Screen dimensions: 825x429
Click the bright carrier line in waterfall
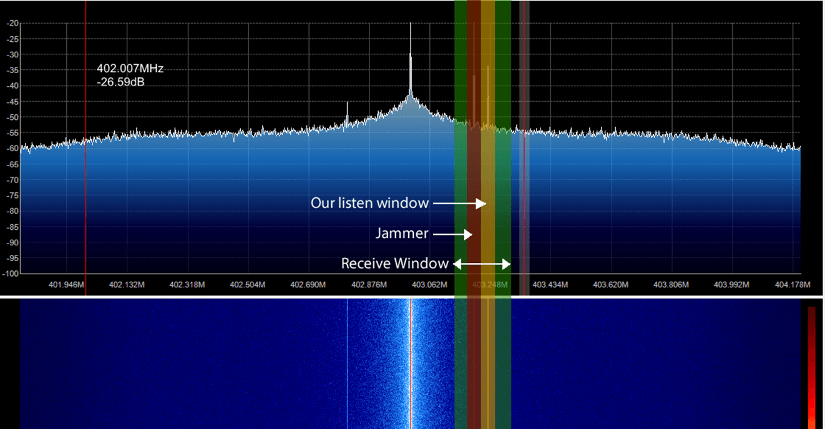click(x=411, y=363)
